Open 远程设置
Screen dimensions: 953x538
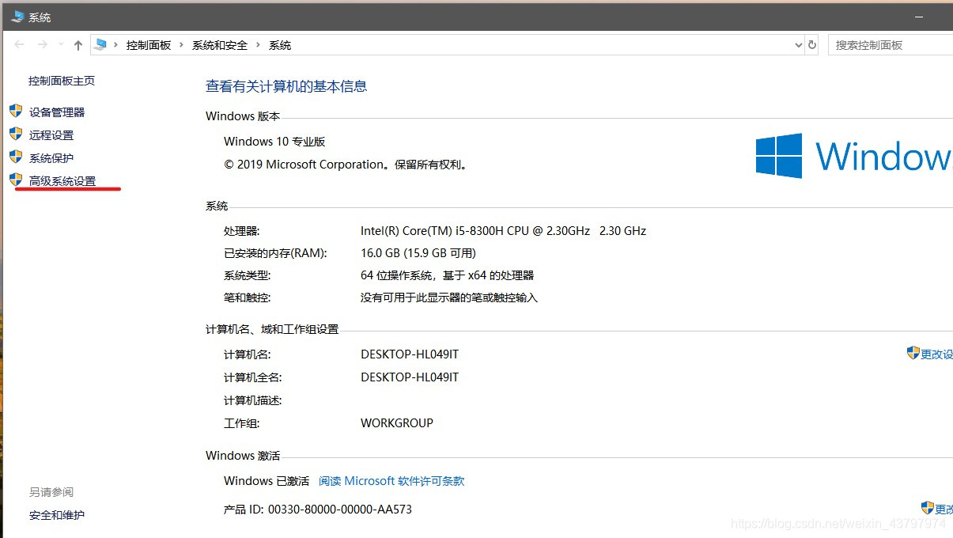[51, 135]
